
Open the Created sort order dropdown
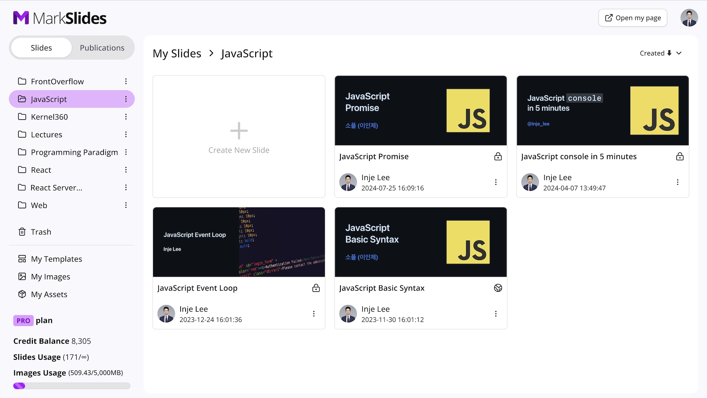tap(660, 53)
